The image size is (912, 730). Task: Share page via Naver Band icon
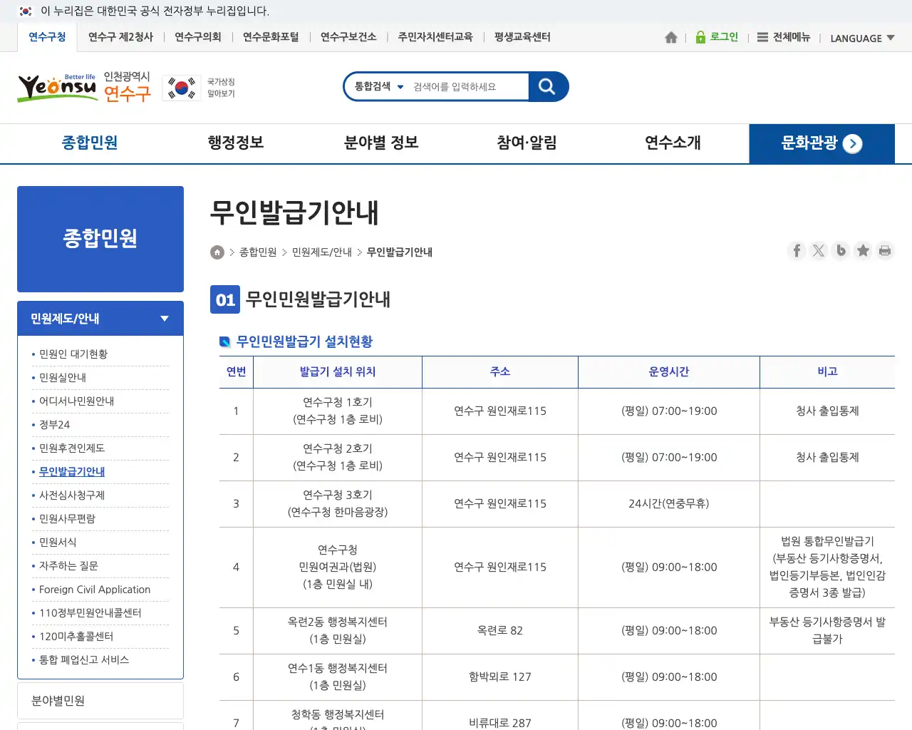coord(841,251)
